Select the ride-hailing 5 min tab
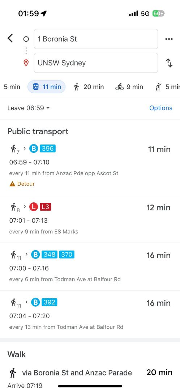180x391 pixels. coord(167,87)
